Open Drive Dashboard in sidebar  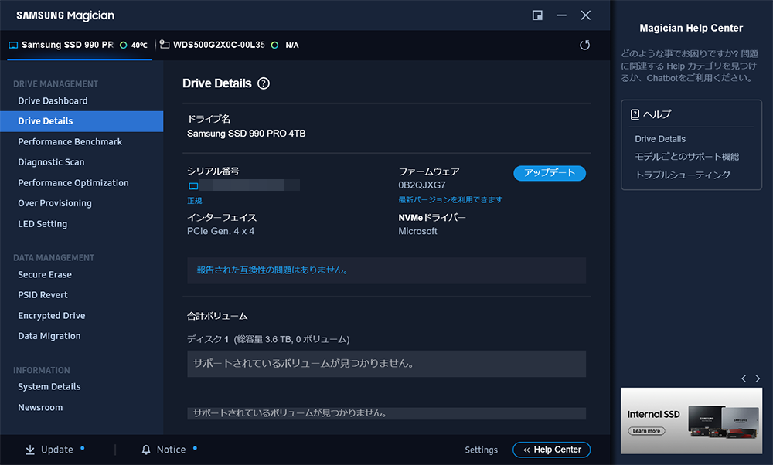(x=53, y=100)
